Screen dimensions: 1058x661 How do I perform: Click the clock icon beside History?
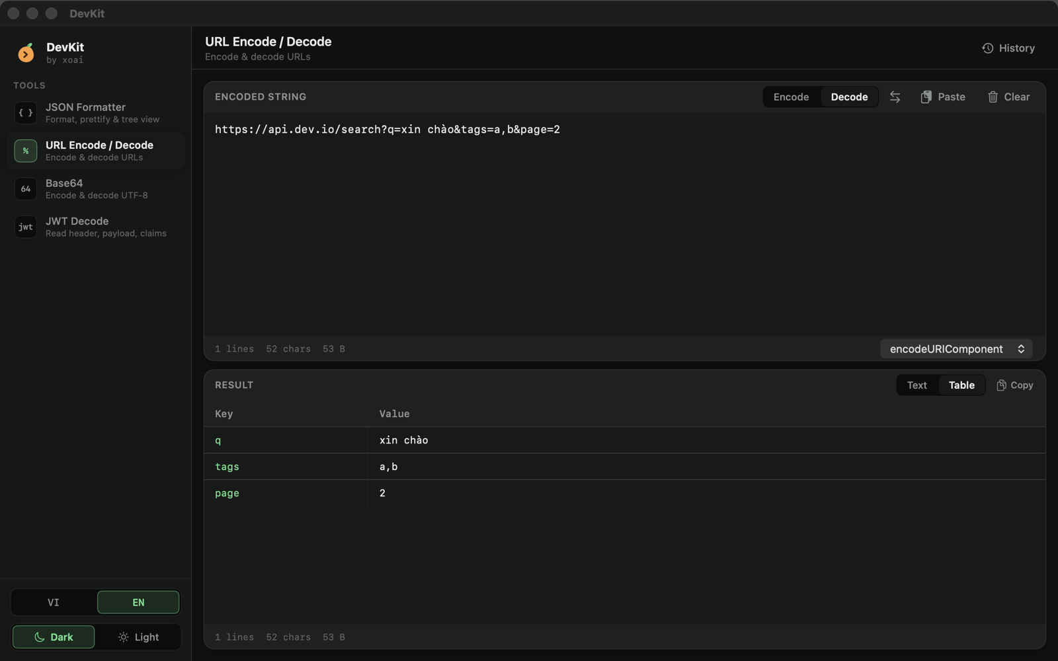[987, 48]
